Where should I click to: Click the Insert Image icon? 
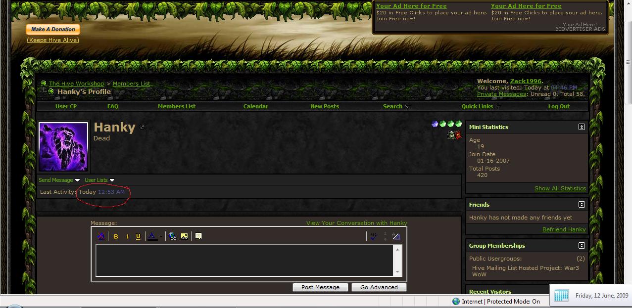coord(184,236)
